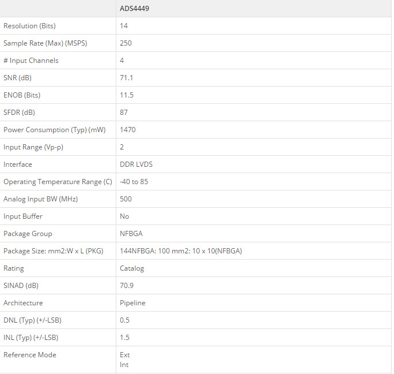Screen dimensions: 394x374
Task: Select the NFBGA package group value
Action: coord(131,234)
